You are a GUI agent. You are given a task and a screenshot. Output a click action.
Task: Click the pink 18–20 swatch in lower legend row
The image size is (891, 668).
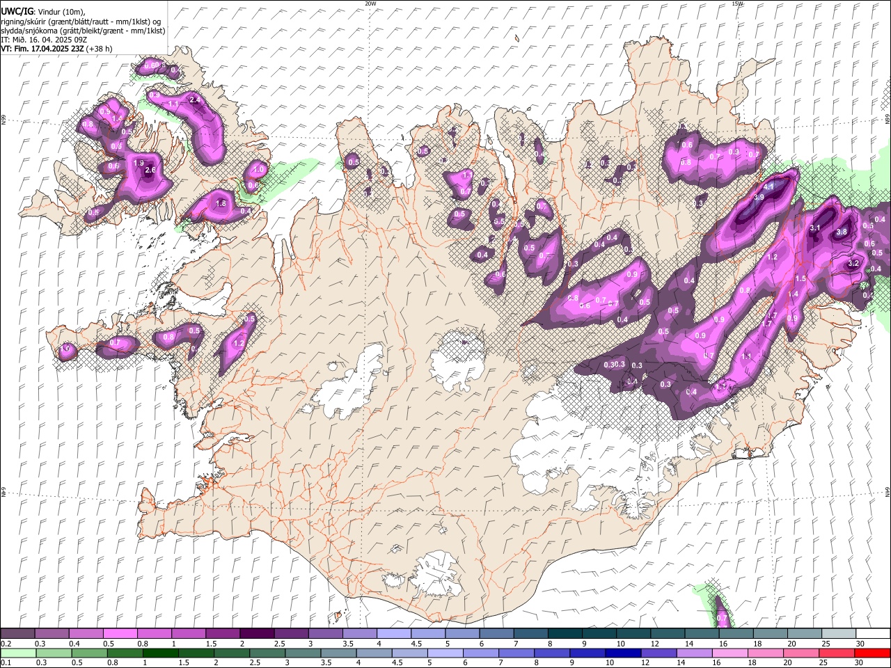765,653
